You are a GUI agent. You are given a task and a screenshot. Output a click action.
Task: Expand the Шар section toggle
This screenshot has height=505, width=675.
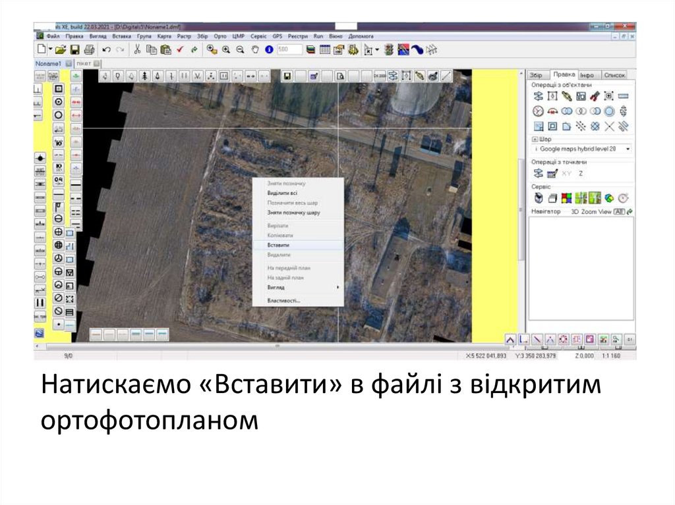coord(535,139)
